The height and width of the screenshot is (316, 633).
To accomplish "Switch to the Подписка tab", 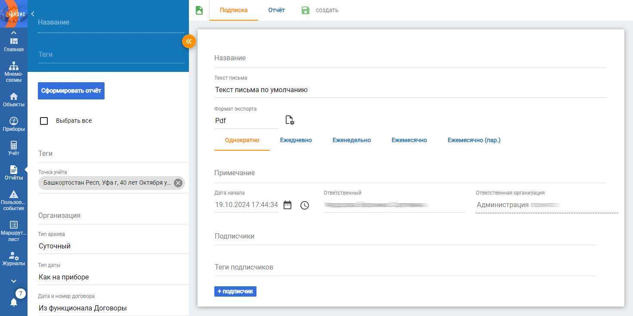I will (234, 10).
